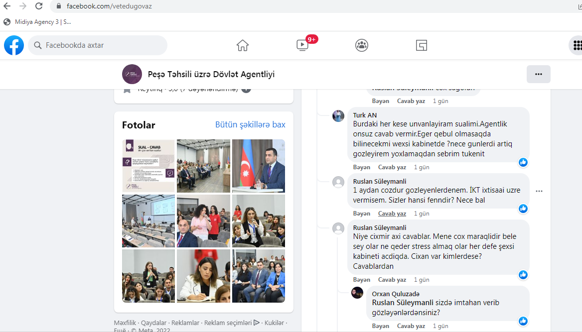Click the "Bütün şəkillərə bax" link
Screen dimensions: 582x332
250,124
